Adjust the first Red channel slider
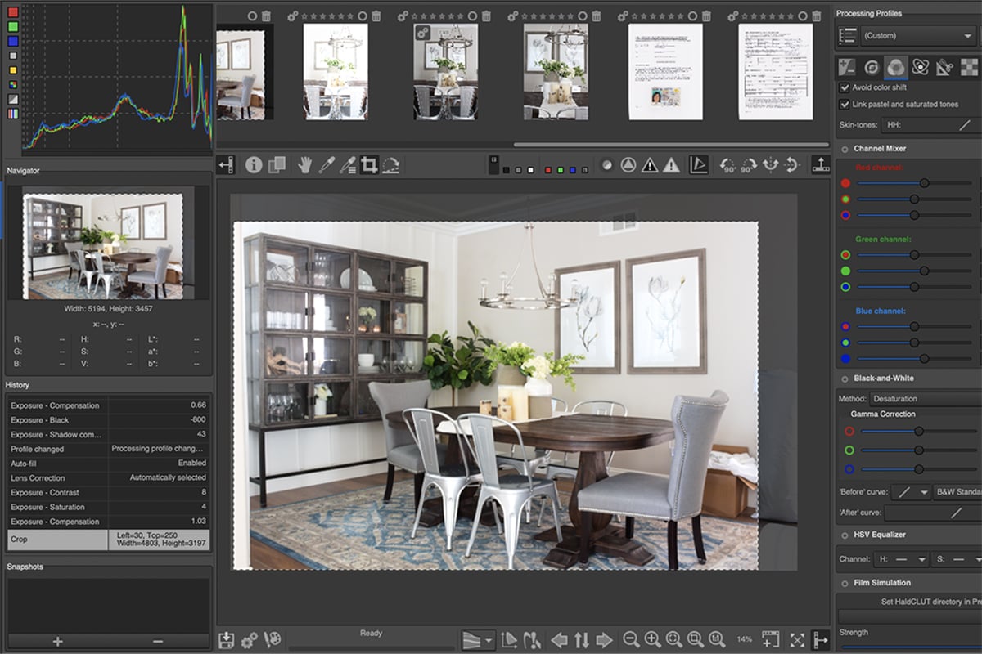Image resolution: width=982 pixels, height=654 pixels. tap(924, 183)
